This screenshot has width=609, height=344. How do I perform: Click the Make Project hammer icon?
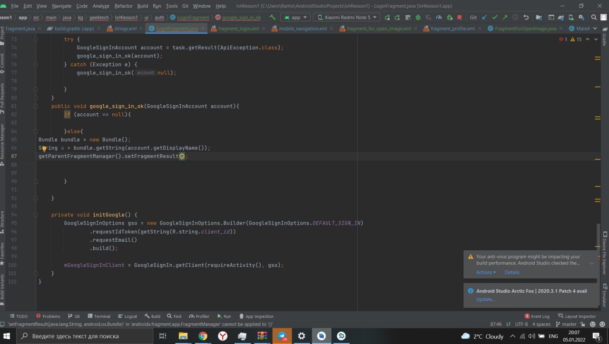[x=273, y=17]
